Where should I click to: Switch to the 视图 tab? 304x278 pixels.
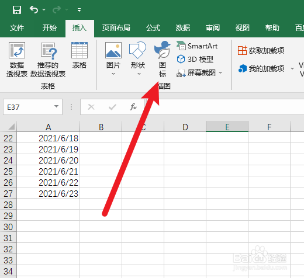(x=242, y=28)
